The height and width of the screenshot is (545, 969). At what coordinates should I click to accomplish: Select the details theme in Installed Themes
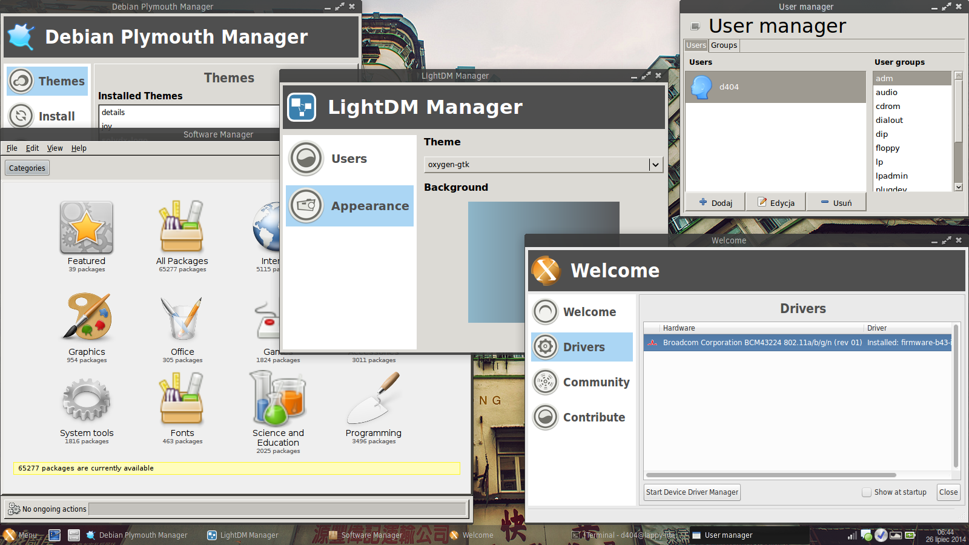pyautogui.click(x=189, y=113)
